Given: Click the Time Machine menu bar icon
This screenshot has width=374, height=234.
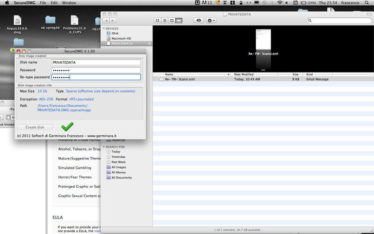Looking at the screenshot, I should pyautogui.click(x=264, y=3).
